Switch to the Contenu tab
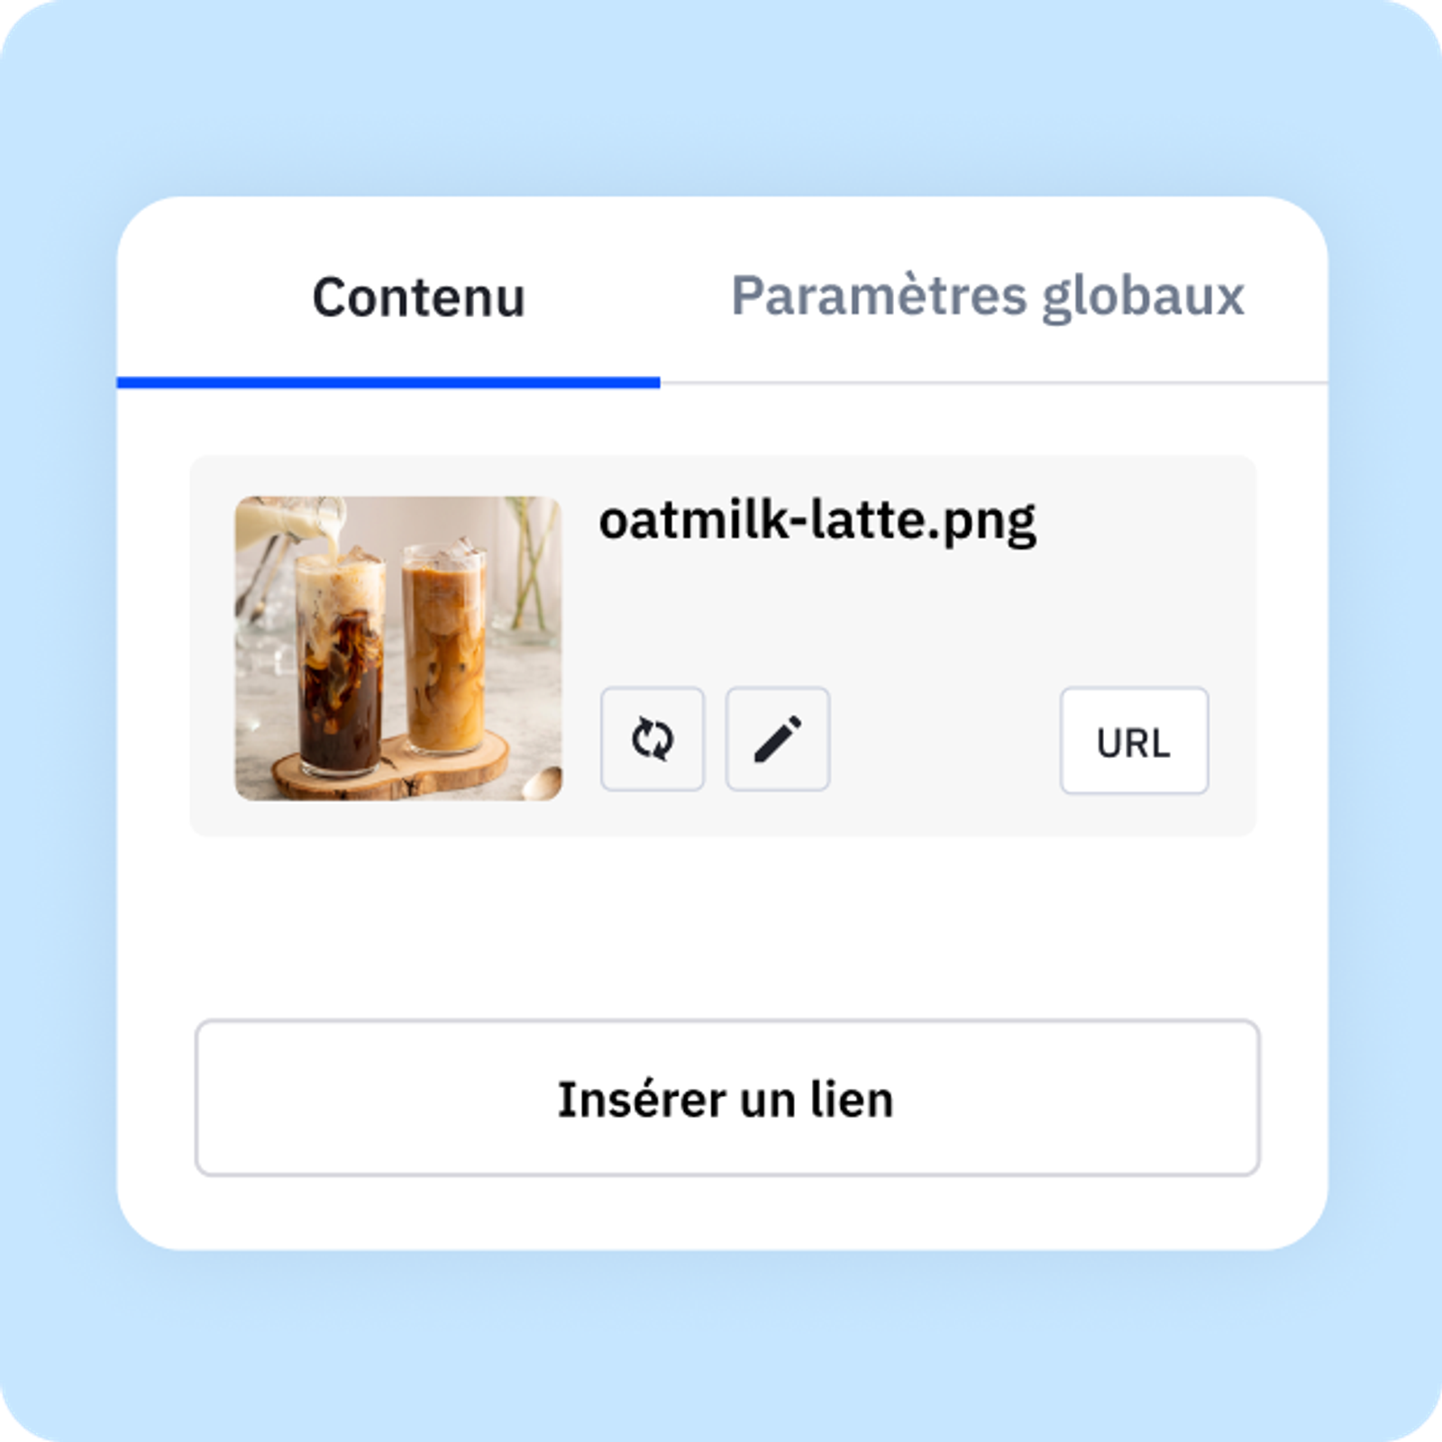 coord(418,297)
